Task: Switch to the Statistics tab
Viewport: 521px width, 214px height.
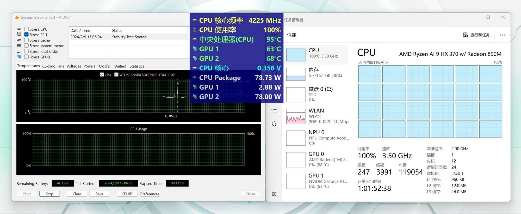Action: pyautogui.click(x=137, y=66)
